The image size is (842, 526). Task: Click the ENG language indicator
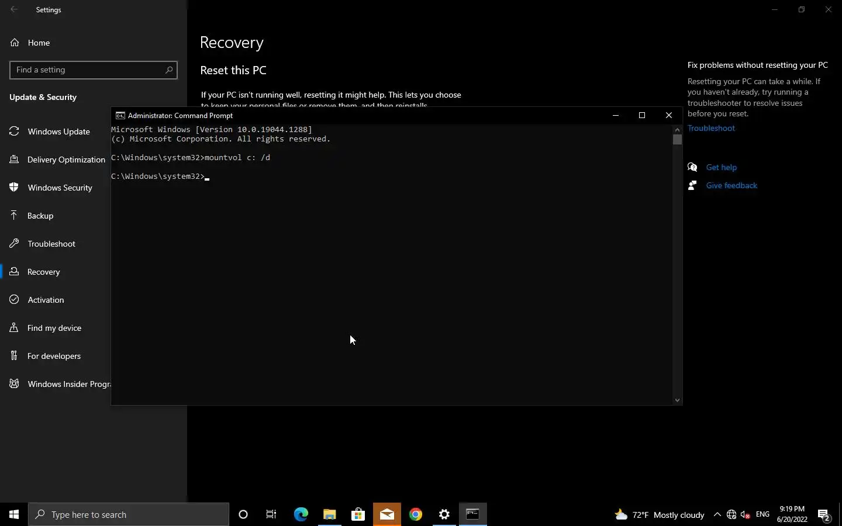point(762,514)
